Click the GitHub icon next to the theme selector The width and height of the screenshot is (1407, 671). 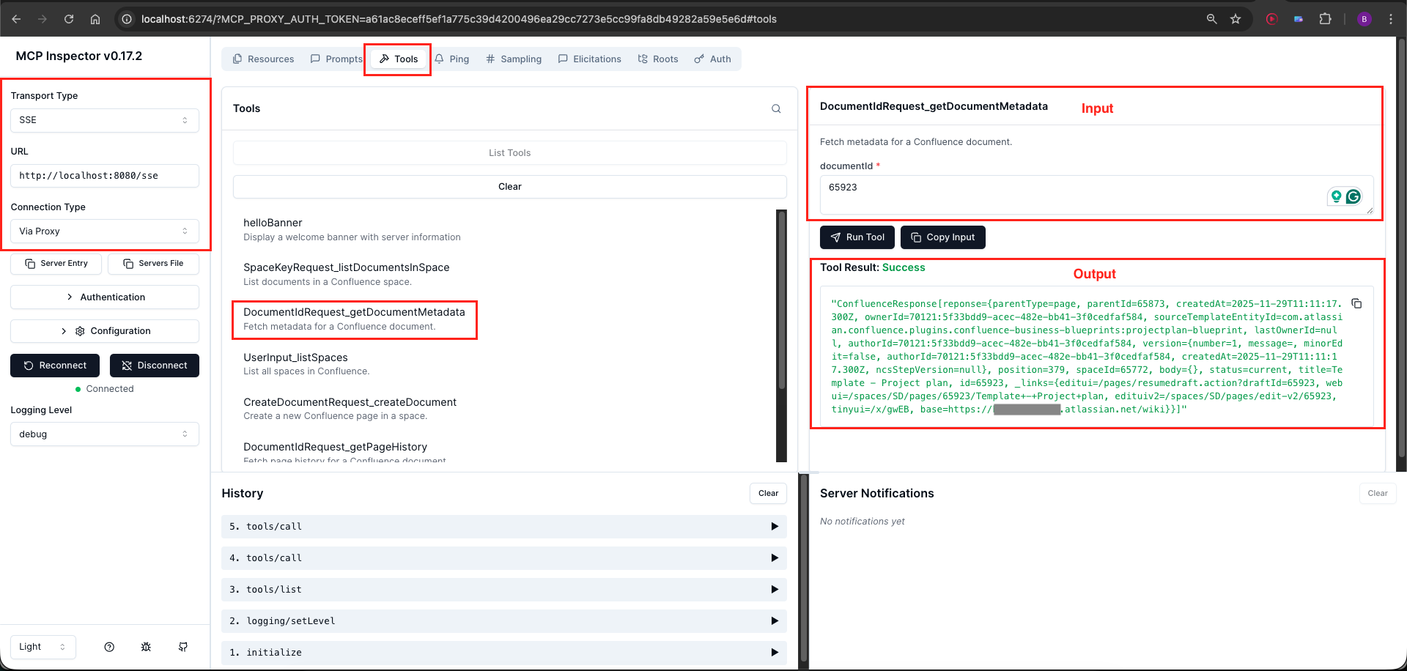tap(183, 647)
